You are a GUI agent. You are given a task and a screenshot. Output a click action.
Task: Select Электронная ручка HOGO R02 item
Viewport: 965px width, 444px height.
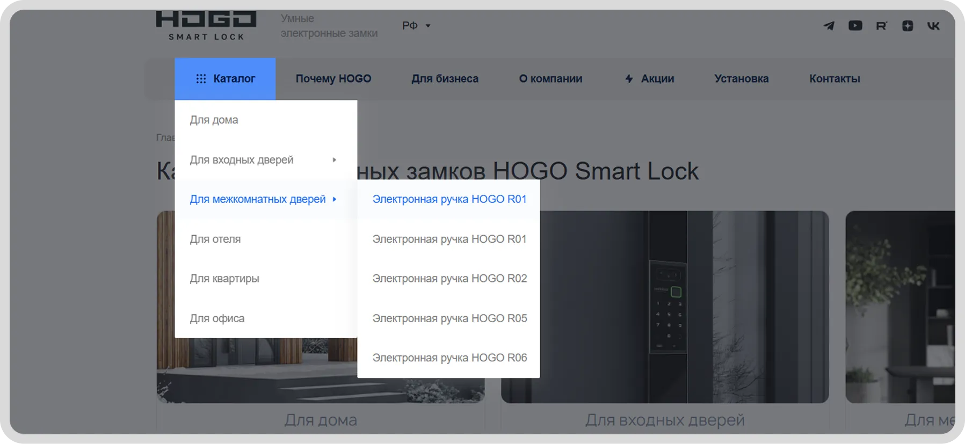pyautogui.click(x=449, y=279)
